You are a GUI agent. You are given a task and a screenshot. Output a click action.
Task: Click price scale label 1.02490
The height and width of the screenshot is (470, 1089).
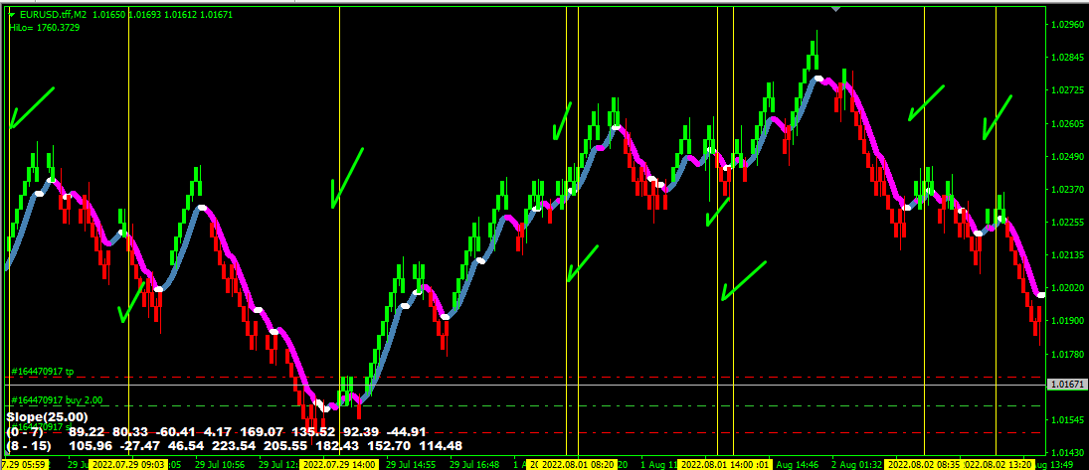pos(1068,156)
